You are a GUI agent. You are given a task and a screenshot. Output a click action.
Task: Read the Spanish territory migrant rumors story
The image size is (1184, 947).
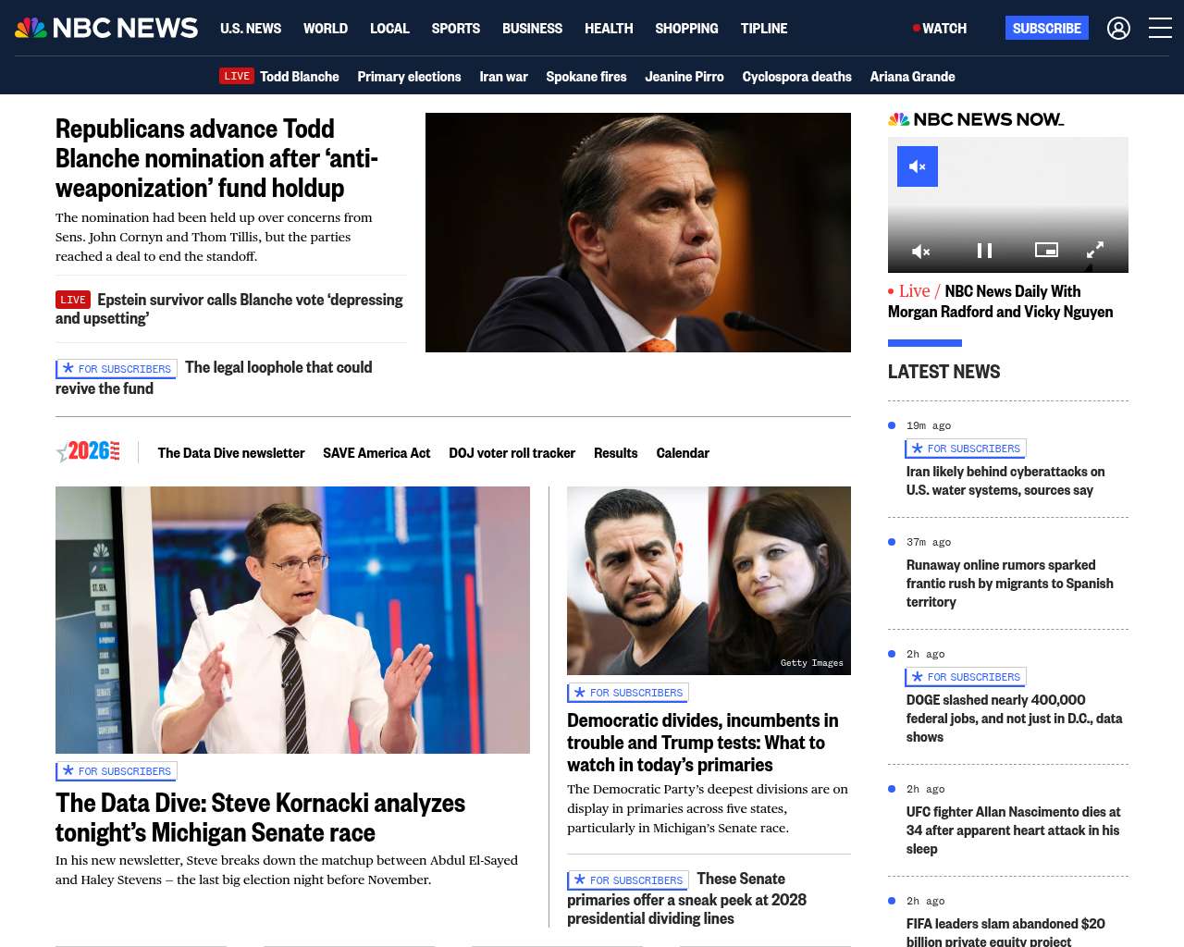click(1010, 584)
